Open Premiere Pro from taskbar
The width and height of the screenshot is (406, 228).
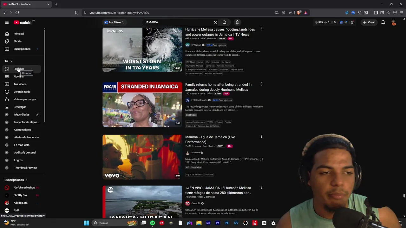tap(218, 223)
